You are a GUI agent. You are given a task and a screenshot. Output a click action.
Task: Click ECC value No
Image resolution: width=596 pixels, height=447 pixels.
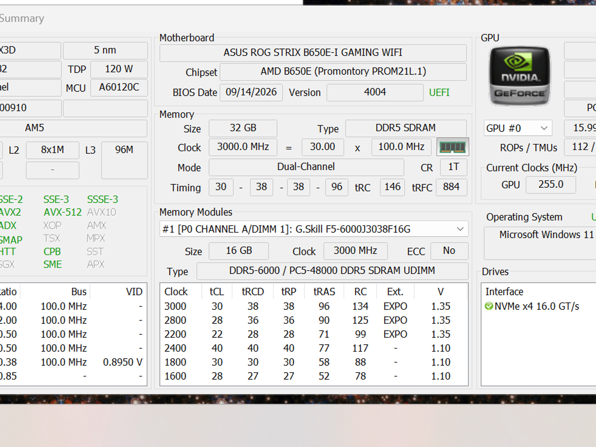click(x=449, y=251)
